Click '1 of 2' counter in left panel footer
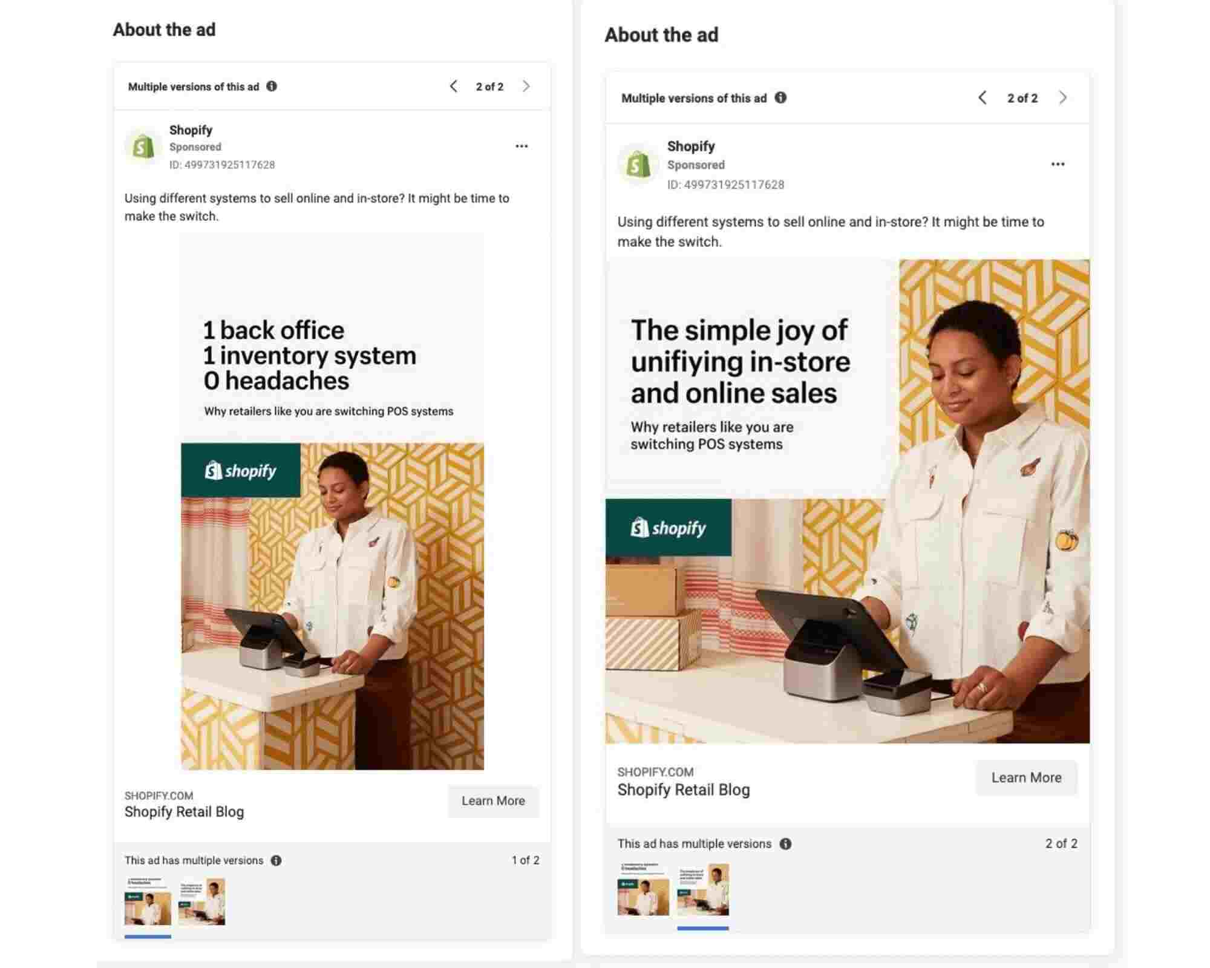This screenshot has width=1210, height=968. (525, 860)
